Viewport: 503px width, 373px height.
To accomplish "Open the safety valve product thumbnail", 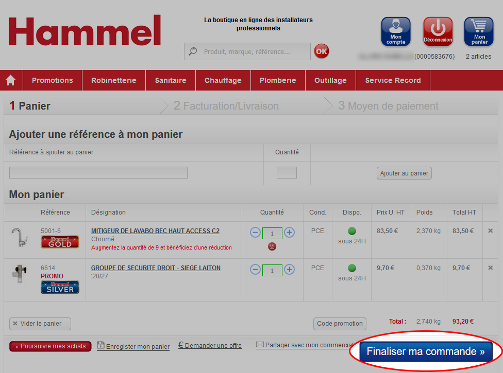I will (20, 273).
